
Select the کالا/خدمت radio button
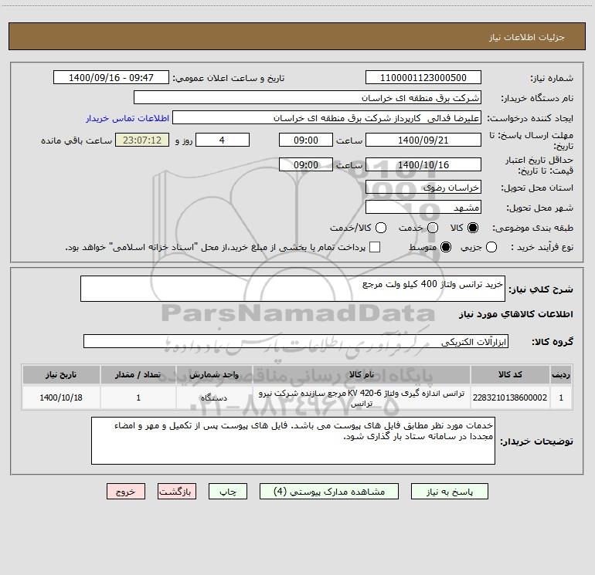click(381, 228)
